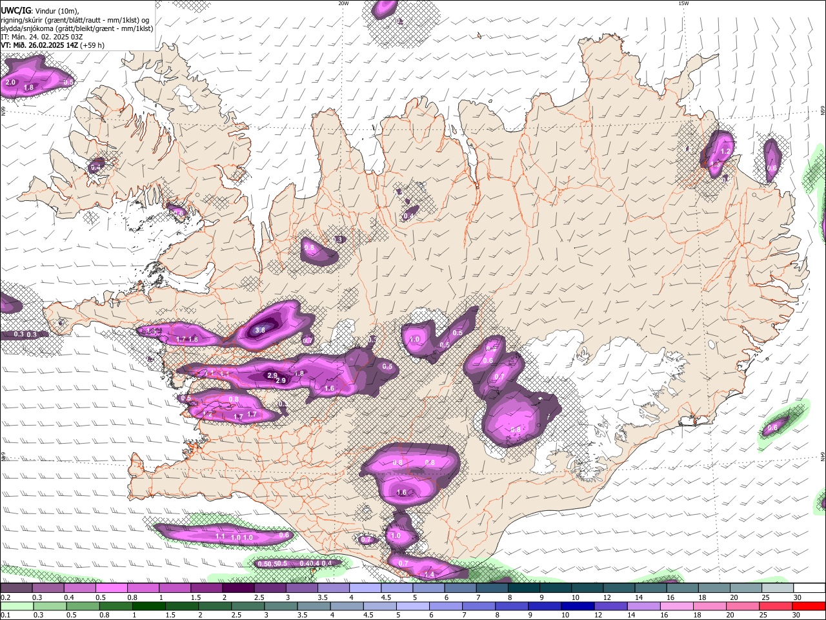Click the initial time 'IT: Mán. 24. 02. 2025 03Z'
The width and height of the screenshot is (826, 620).
pos(42,37)
